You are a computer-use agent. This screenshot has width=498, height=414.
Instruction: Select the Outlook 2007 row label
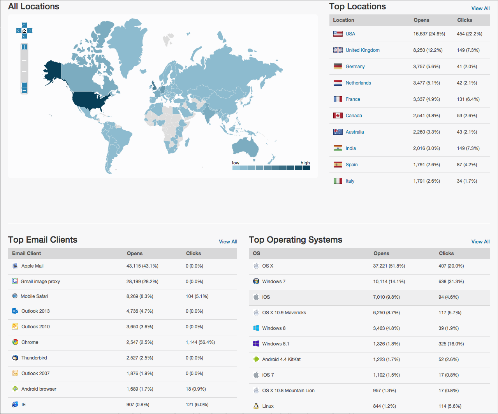[x=35, y=373]
